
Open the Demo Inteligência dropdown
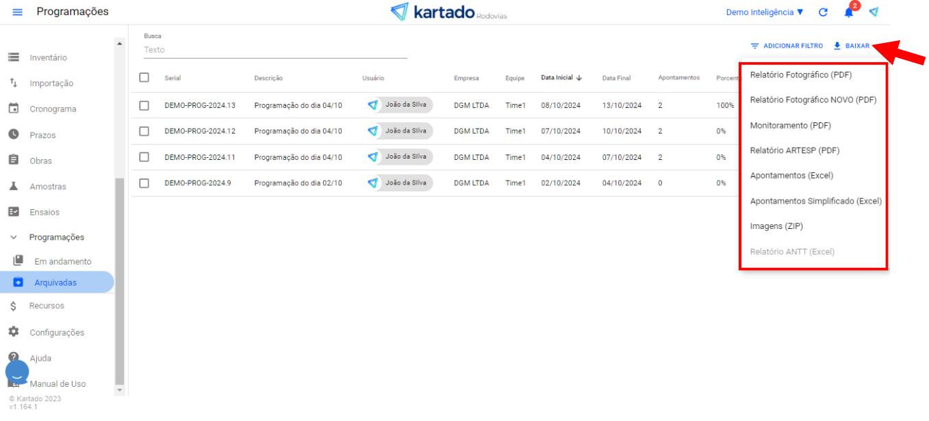point(764,12)
